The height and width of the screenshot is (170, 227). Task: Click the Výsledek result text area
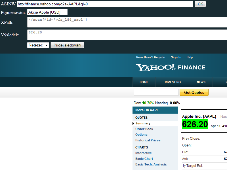pyautogui.click(x=127, y=35)
